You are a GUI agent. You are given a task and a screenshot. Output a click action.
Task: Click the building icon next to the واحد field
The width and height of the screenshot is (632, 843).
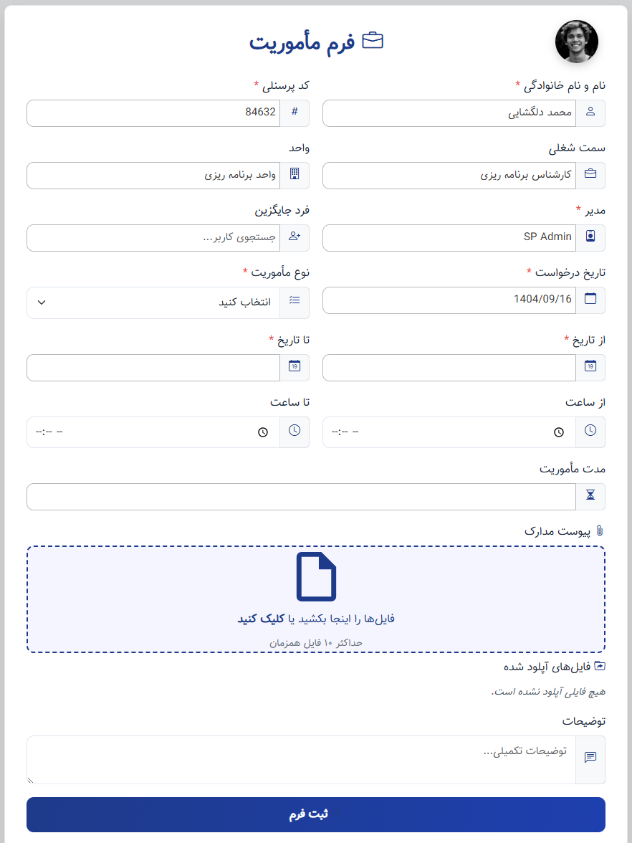click(295, 175)
